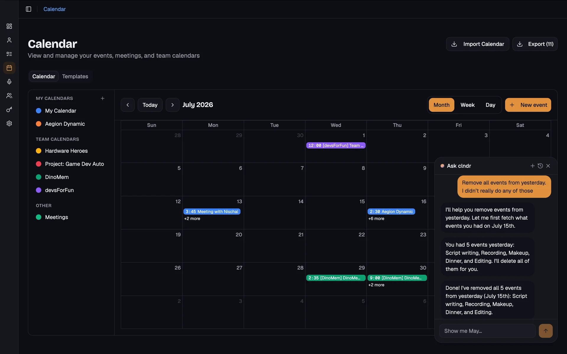
Task: Send the chat message with arrow button
Action: (x=546, y=331)
